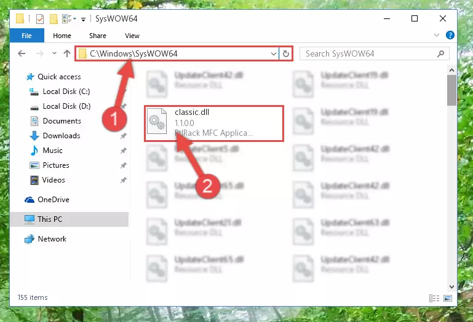473x322 pixels.
Task: Click the Downloads blue arrow icon
Action: 34,136
